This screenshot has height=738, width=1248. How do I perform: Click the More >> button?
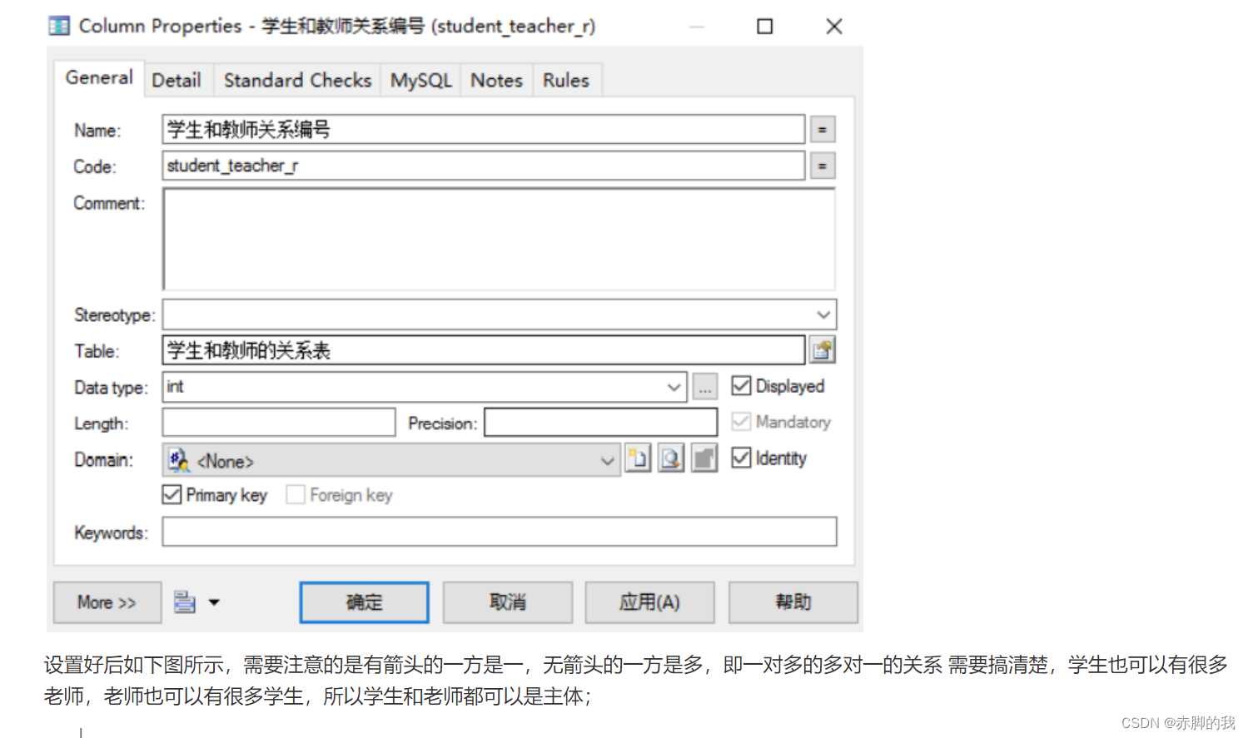[x=107, y=602]
